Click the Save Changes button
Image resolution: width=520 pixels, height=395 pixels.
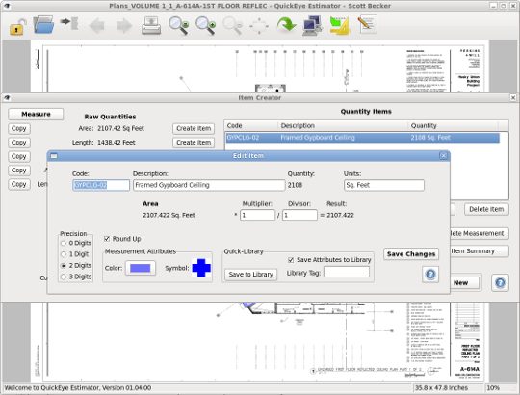tap(411, 254)
